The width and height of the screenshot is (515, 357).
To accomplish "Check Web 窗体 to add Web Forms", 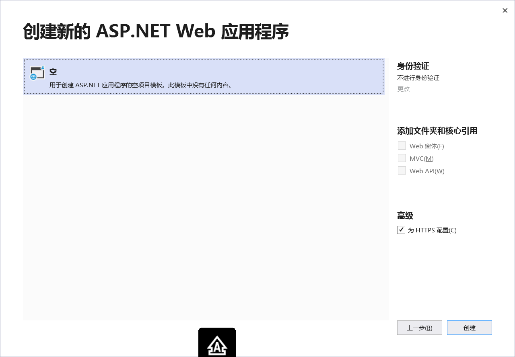I will tap(402, 146).
